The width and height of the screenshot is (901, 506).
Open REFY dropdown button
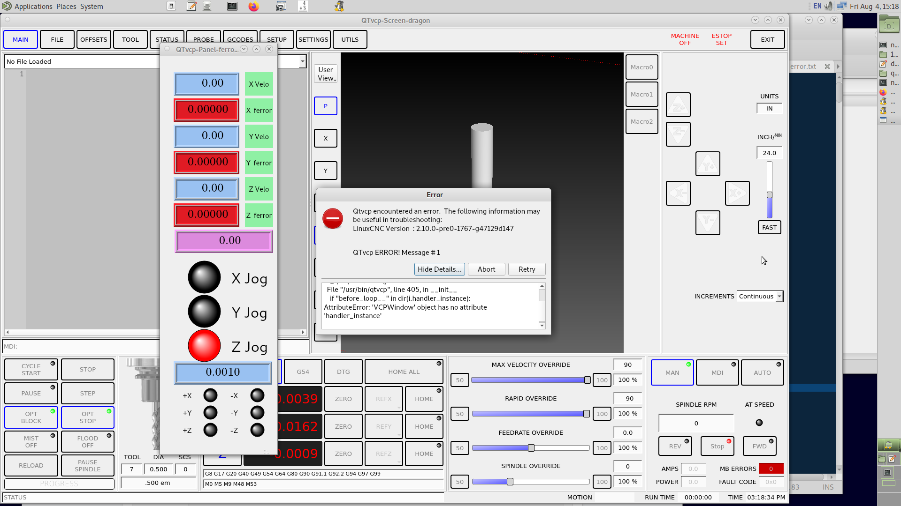click(383, 426)
